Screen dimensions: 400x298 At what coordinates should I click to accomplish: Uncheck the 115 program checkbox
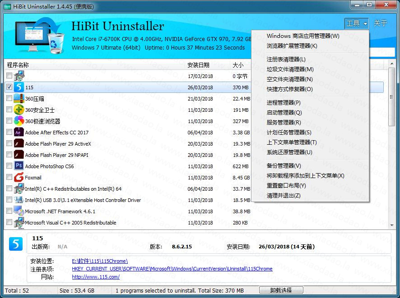pos(9,87)
